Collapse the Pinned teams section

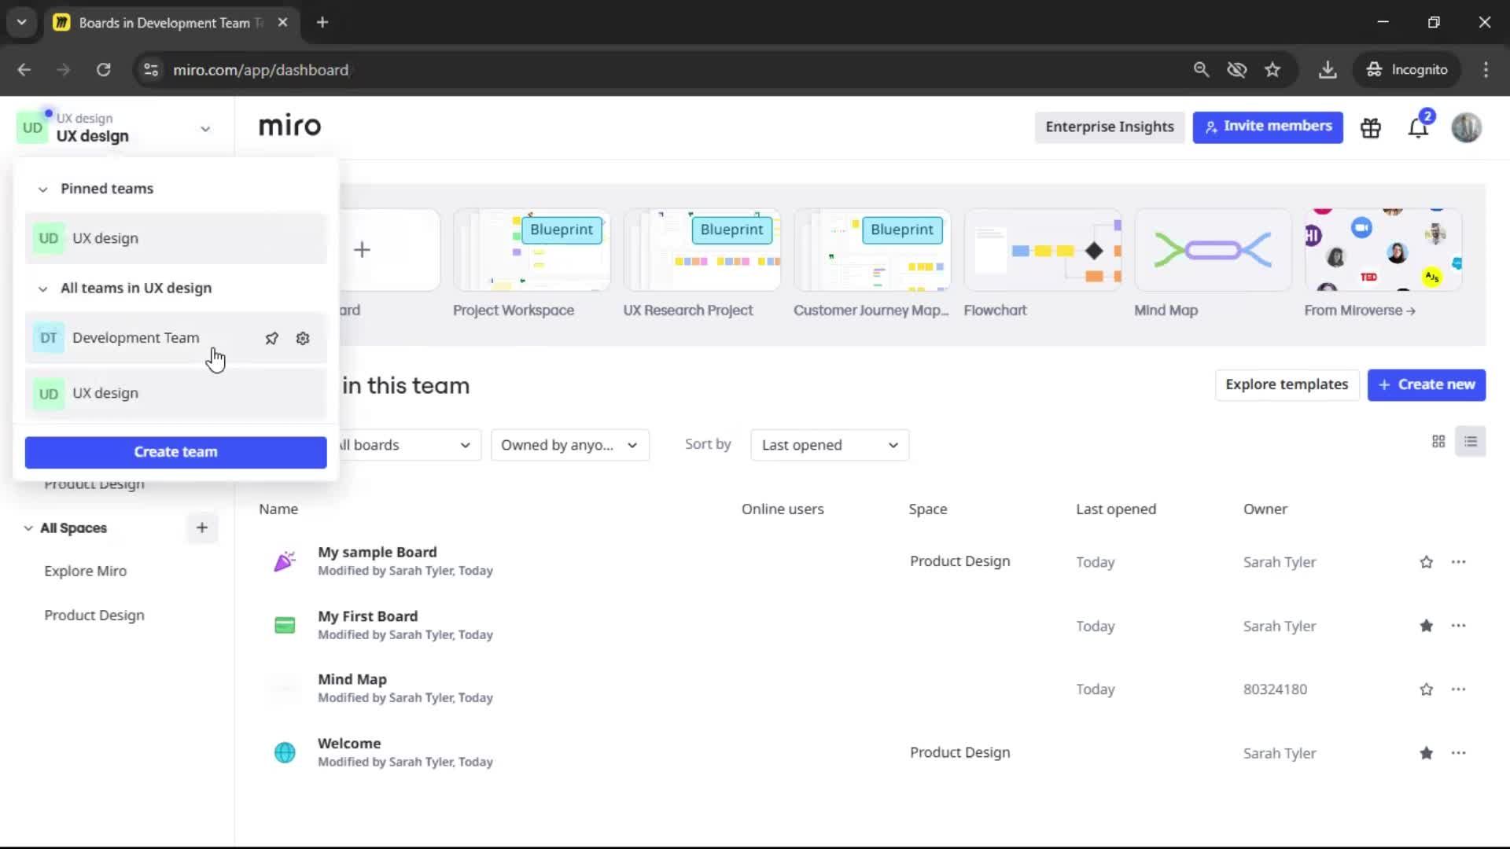click(x=43, y=189)
